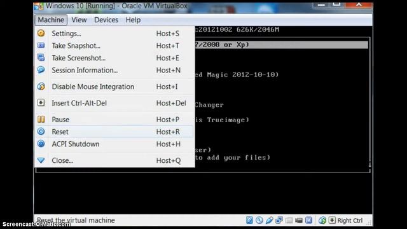407x229 pixels.
Task: Close the VirtualBox window
Action: [359, 4]
